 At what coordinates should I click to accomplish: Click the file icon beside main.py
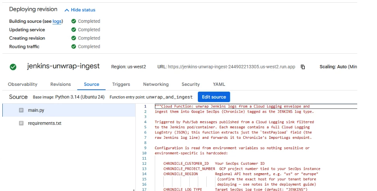click(x=21, y=110)
